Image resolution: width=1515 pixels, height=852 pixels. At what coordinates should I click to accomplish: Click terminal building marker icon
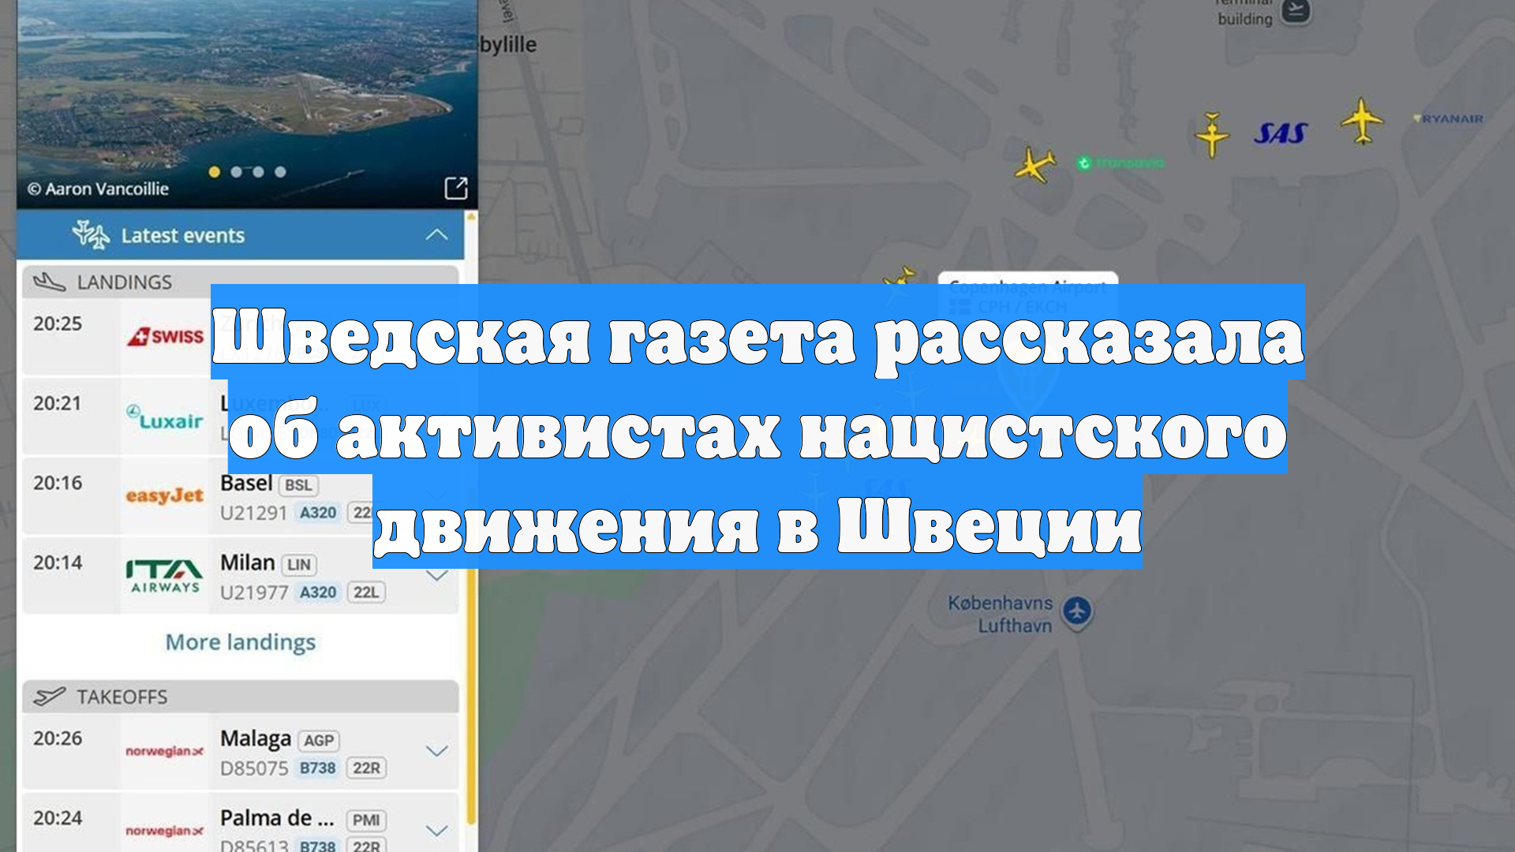coord(1295,11)
